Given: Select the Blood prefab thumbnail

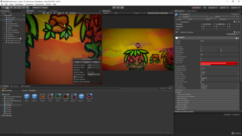Looking at the screenshot, I should 27,97.
